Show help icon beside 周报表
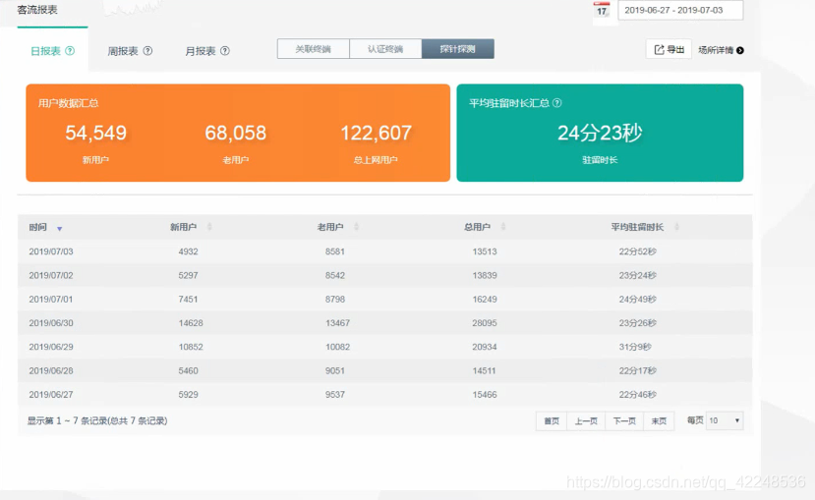 pyautogui.click(x=147, y=50)
